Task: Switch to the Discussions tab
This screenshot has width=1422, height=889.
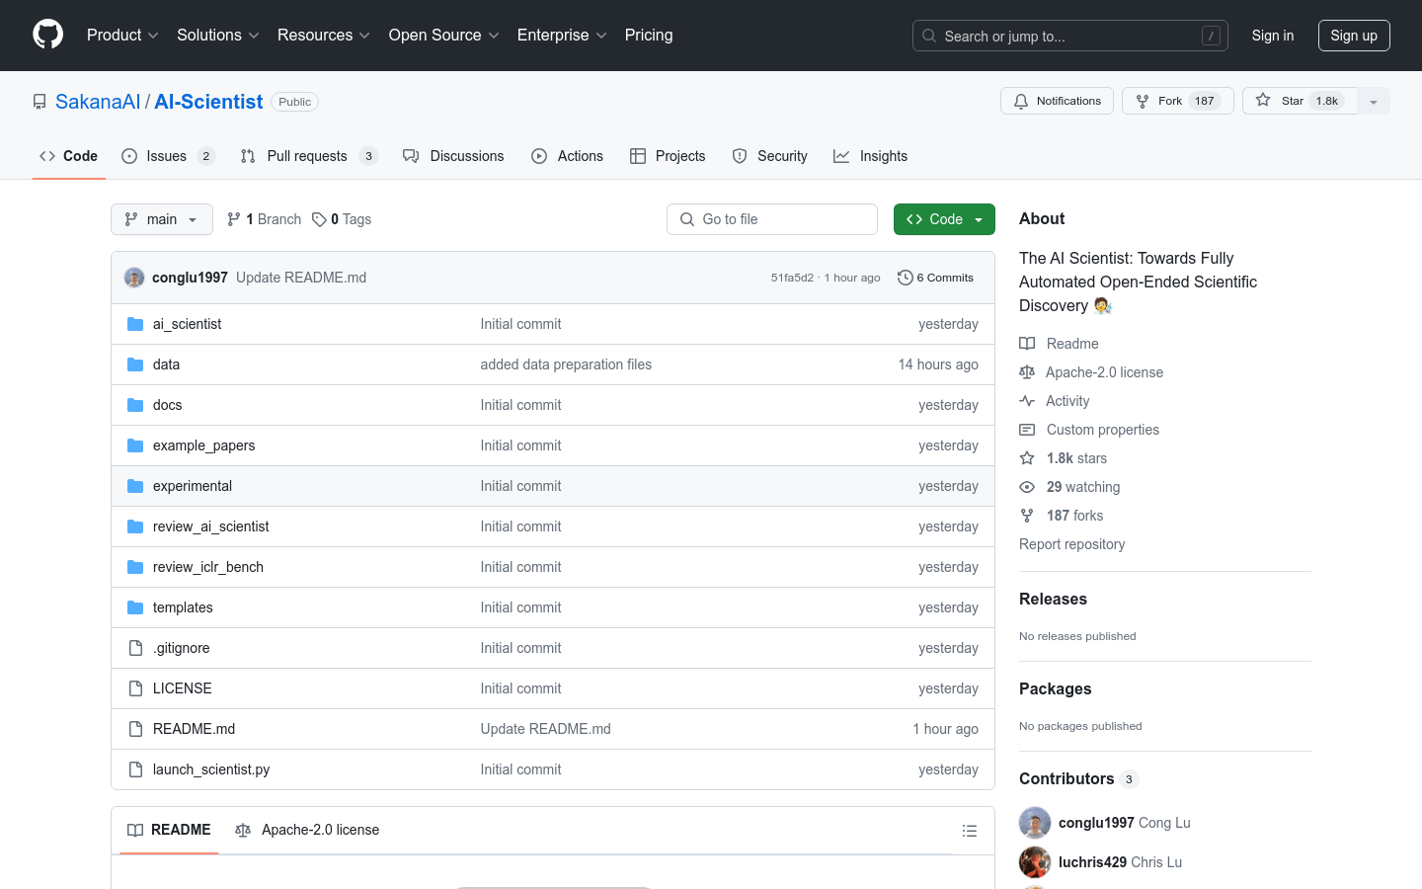Action: click(x=453, y=156)
